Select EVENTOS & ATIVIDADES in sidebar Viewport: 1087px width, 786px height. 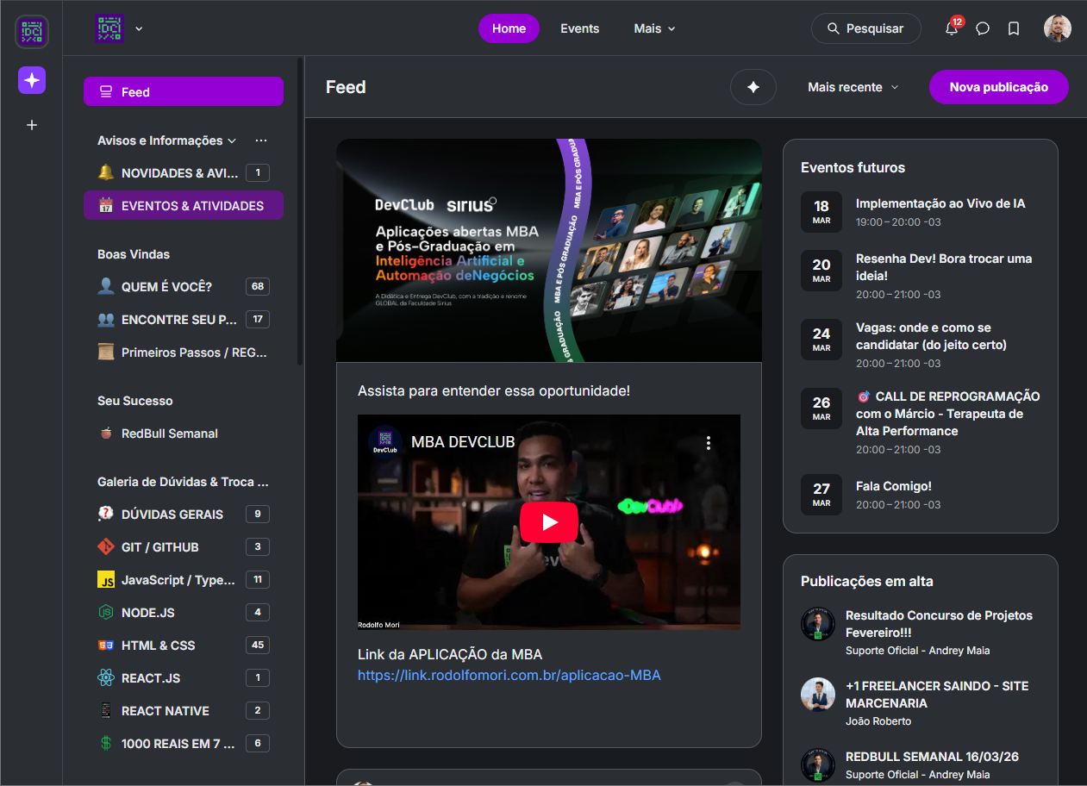(184, 206)
